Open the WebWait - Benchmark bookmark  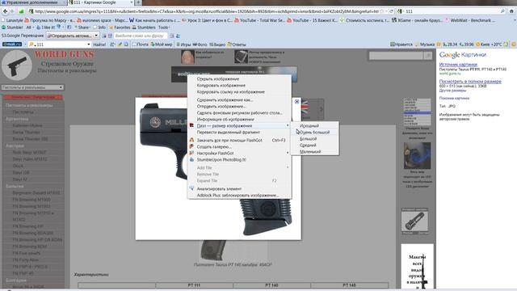[x=470, y=20]
